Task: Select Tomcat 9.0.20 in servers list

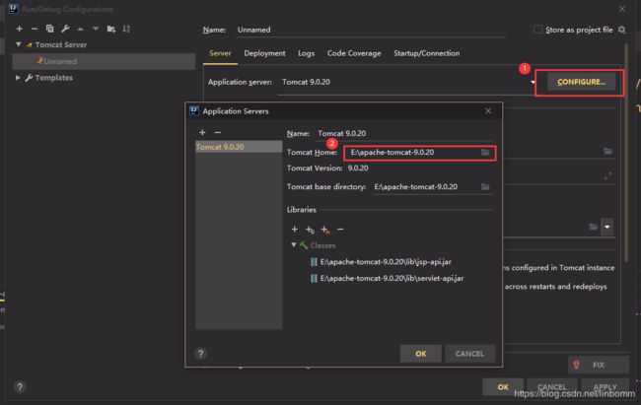Action: click(x=239, y=147)
